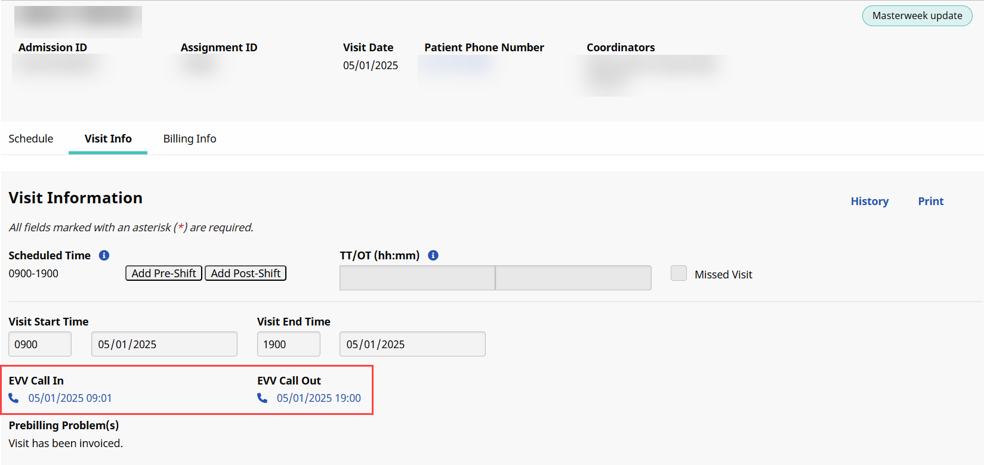Click the first TT/OT hours field
The width and height of the screenshot is (984, 465).
click(417, 278)
